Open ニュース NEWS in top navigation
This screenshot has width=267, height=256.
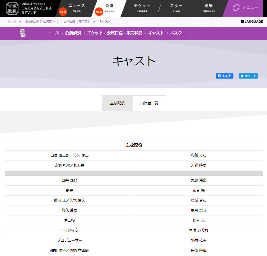76,8
